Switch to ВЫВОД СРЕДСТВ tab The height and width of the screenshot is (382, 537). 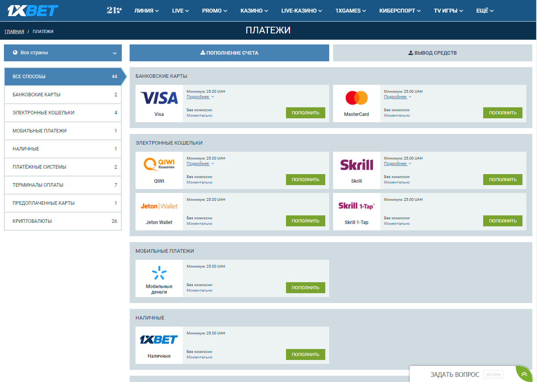433,53
